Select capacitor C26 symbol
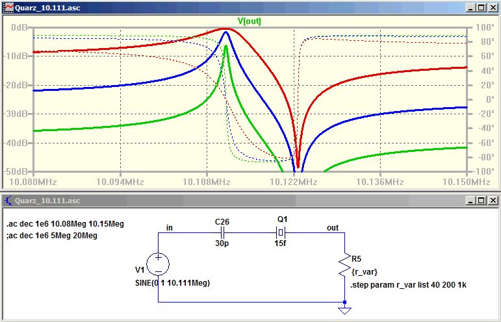This screenshot has width=501, height=322. click(x=222, y=232)
